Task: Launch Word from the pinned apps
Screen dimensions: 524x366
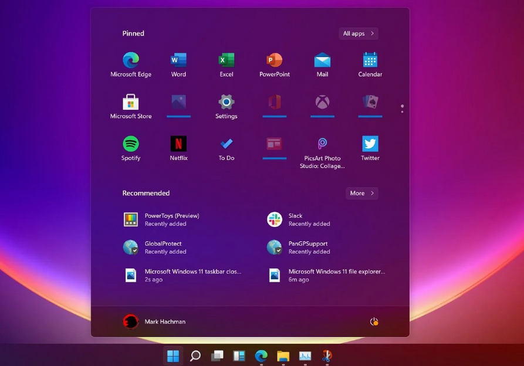Action: [178, 65]
